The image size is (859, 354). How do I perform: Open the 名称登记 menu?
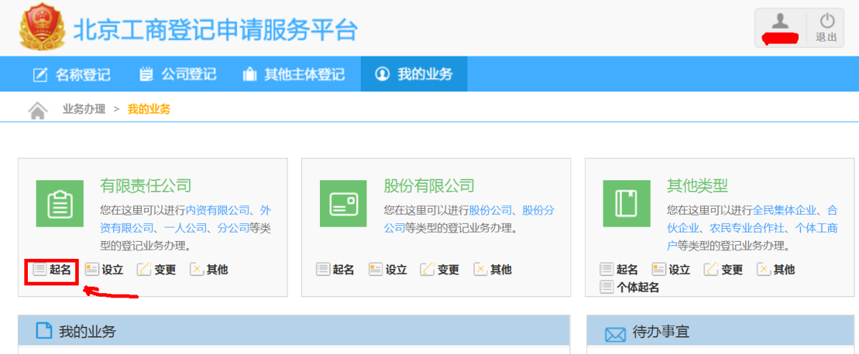coord(72,74)
